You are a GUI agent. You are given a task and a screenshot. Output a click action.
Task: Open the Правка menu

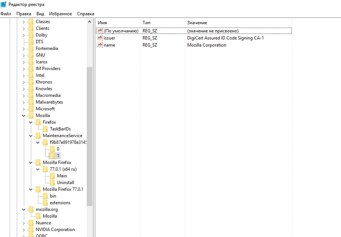point(24,14)
